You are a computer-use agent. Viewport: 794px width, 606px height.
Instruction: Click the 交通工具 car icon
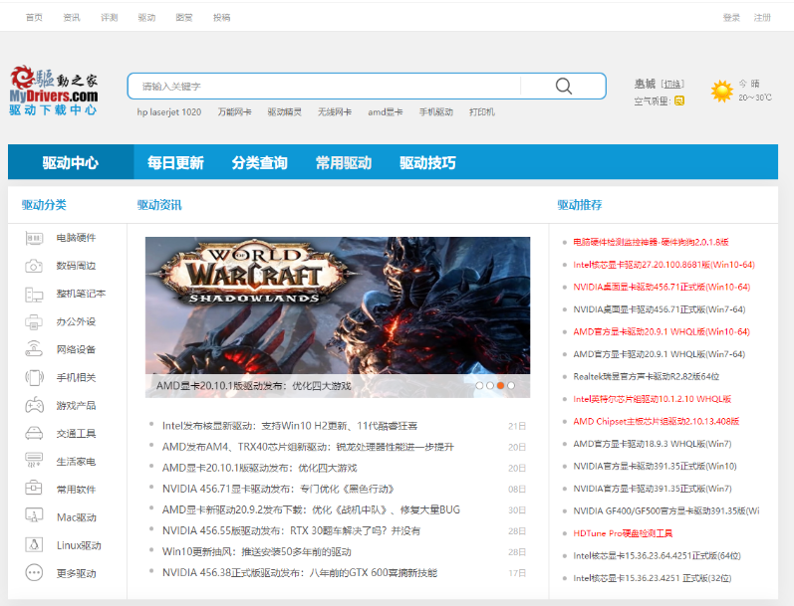[x=35, y=433]
